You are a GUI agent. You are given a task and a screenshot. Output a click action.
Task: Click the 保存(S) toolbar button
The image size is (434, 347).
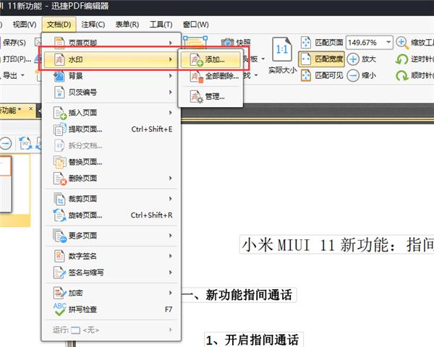click(x=13, y=43)
